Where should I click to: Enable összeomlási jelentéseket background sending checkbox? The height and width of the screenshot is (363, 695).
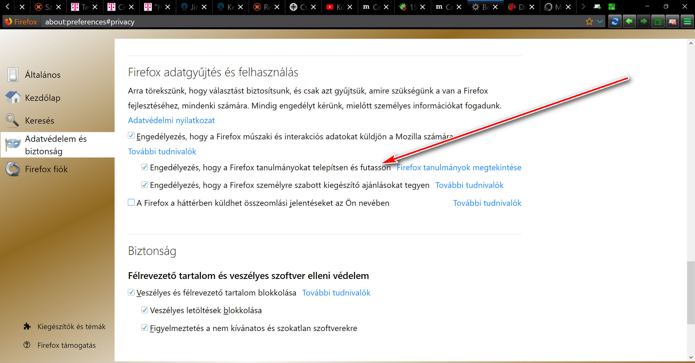pos(131,203)
